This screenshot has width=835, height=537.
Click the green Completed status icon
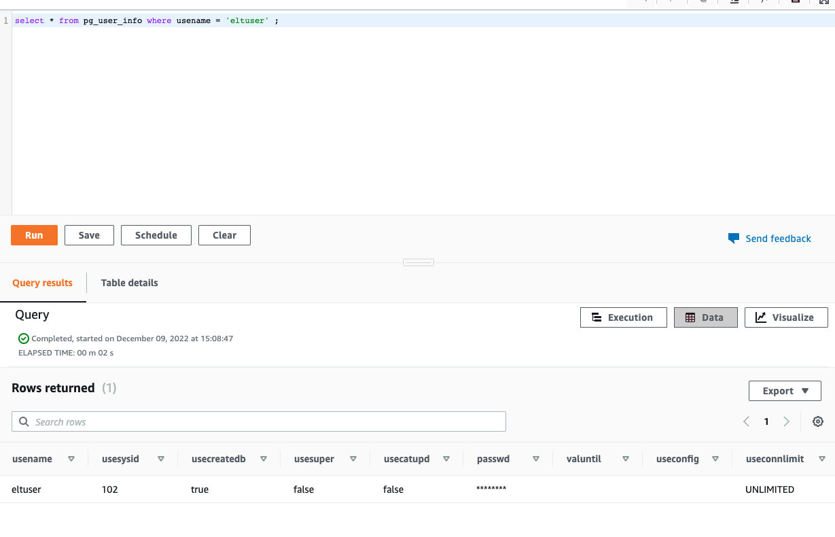pos(24,338)
